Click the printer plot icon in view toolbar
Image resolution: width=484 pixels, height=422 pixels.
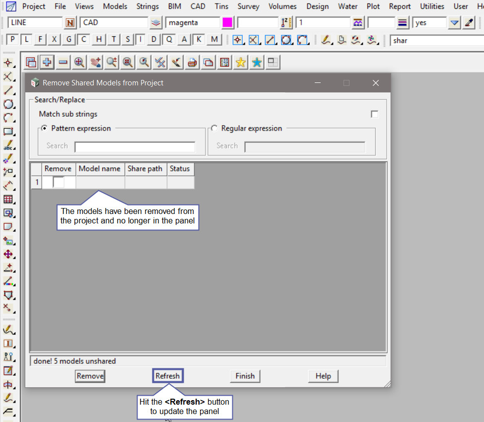pos(192,62)
